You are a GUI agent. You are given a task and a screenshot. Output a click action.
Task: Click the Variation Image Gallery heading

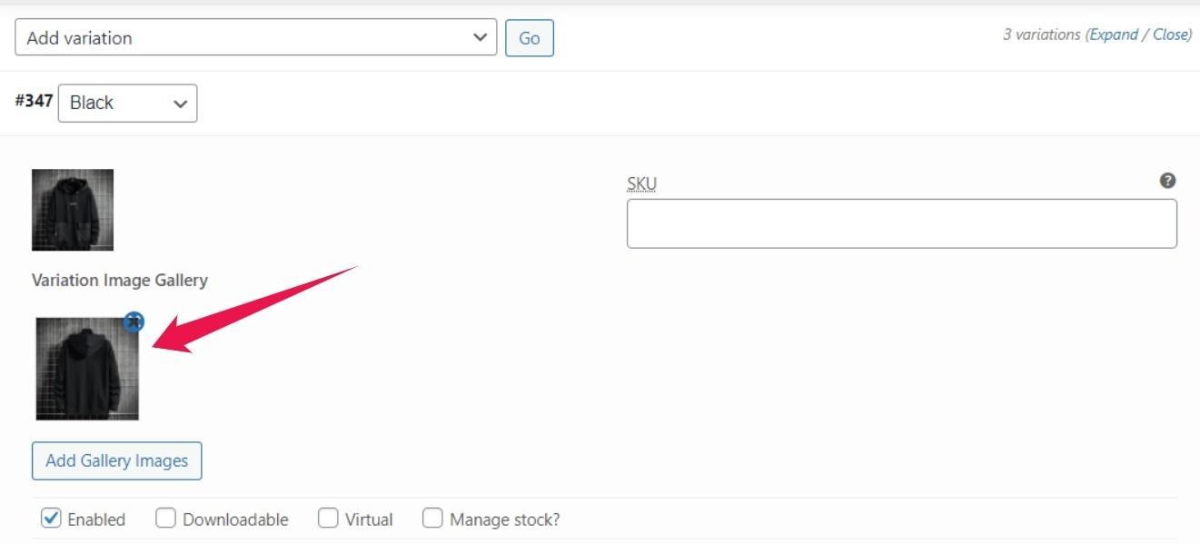[x=120, y=280]
